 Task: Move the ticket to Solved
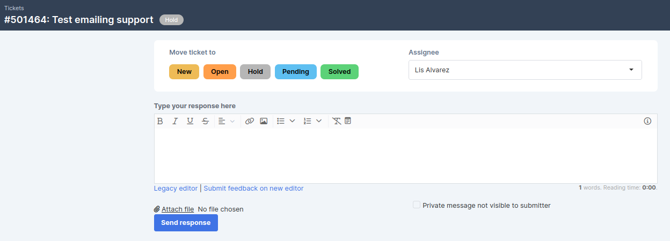coord(339,72)
